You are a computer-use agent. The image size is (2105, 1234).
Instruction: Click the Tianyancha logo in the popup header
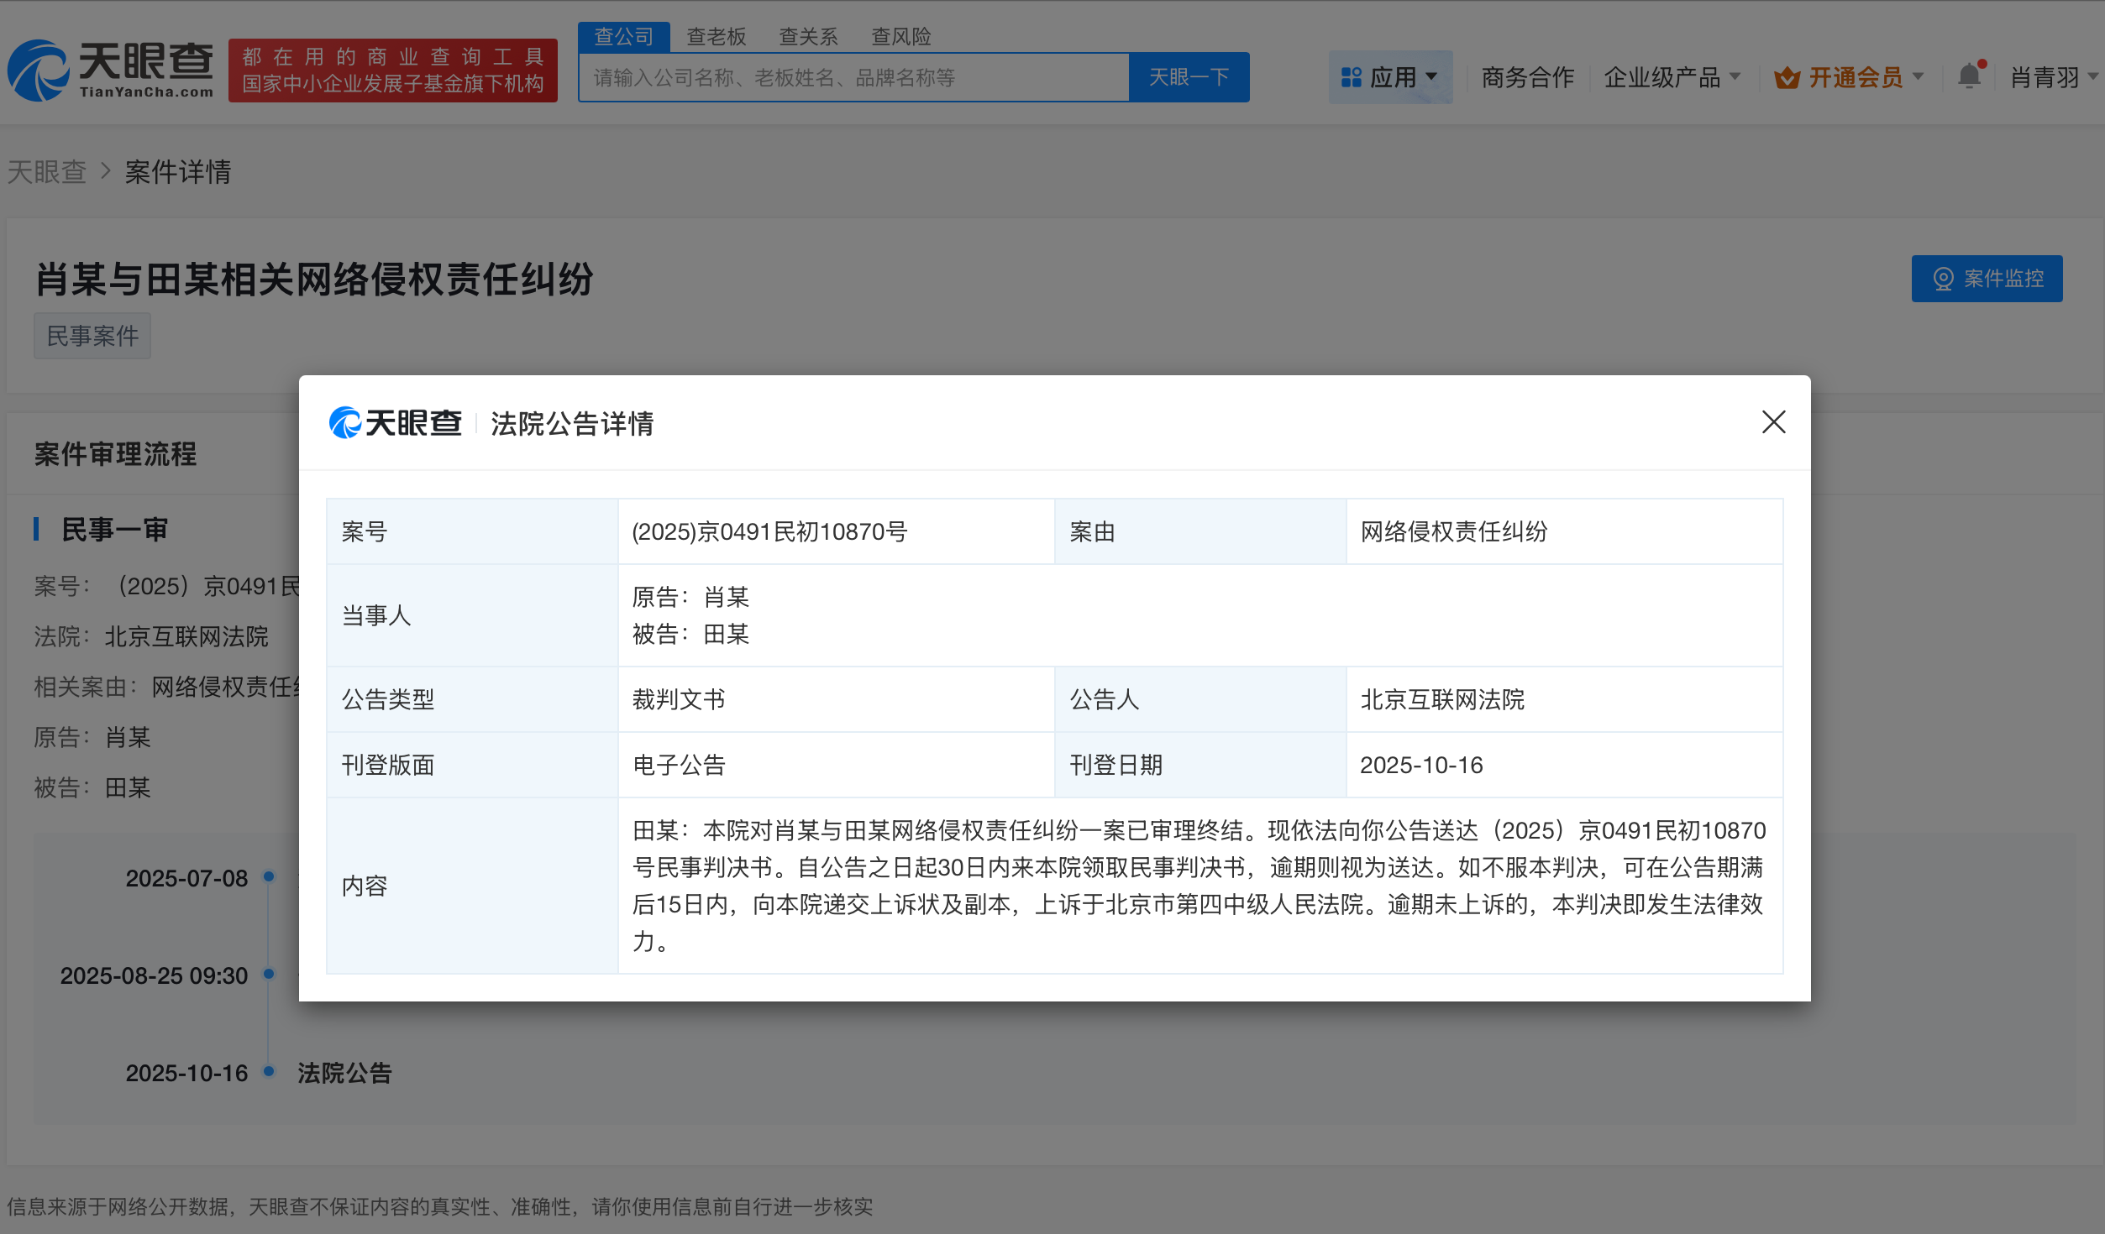(396, 422)
